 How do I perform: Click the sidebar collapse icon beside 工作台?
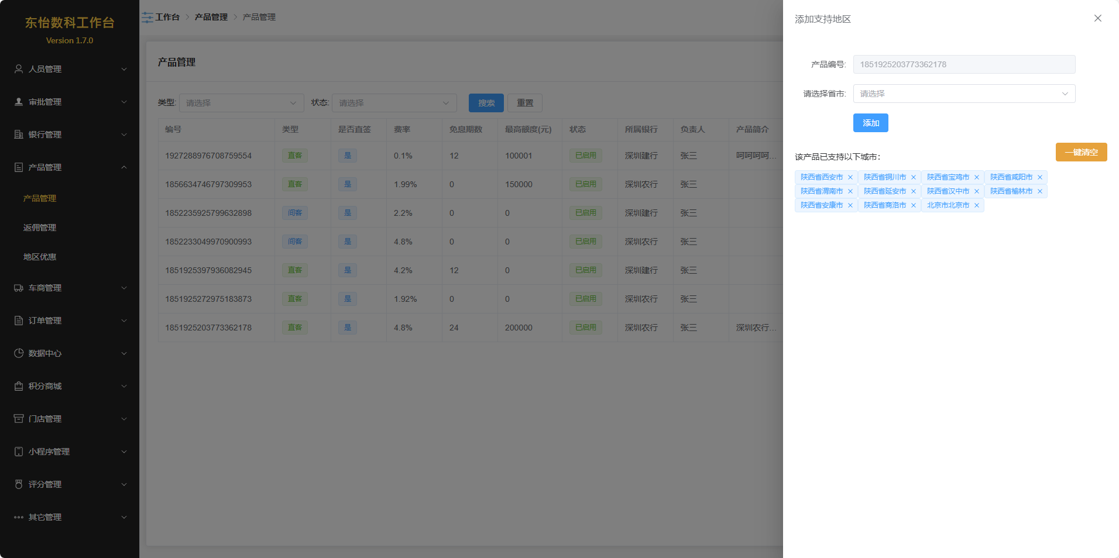tap(147, 18)
